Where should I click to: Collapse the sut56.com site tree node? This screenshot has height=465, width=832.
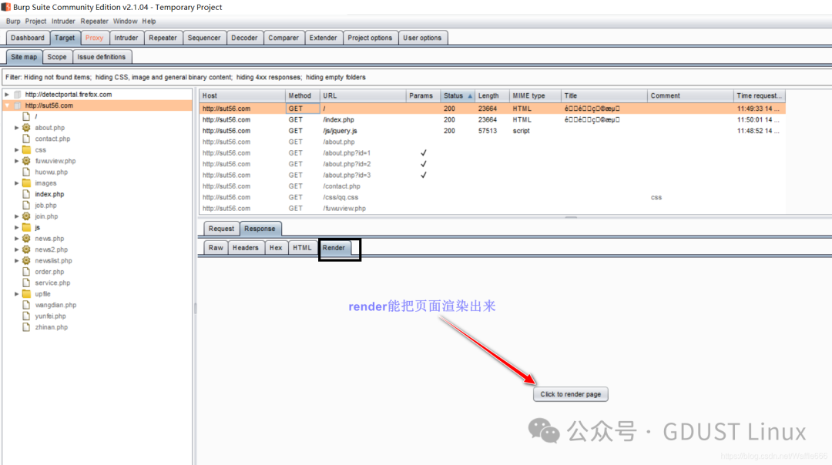[7, 105]
